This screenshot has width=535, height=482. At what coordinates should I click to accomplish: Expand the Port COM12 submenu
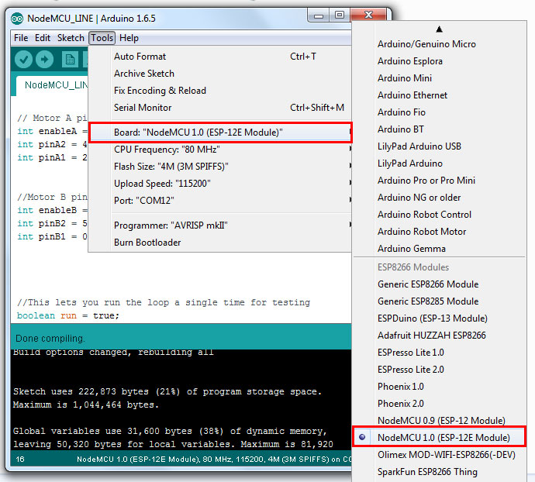tap(220, 200)
